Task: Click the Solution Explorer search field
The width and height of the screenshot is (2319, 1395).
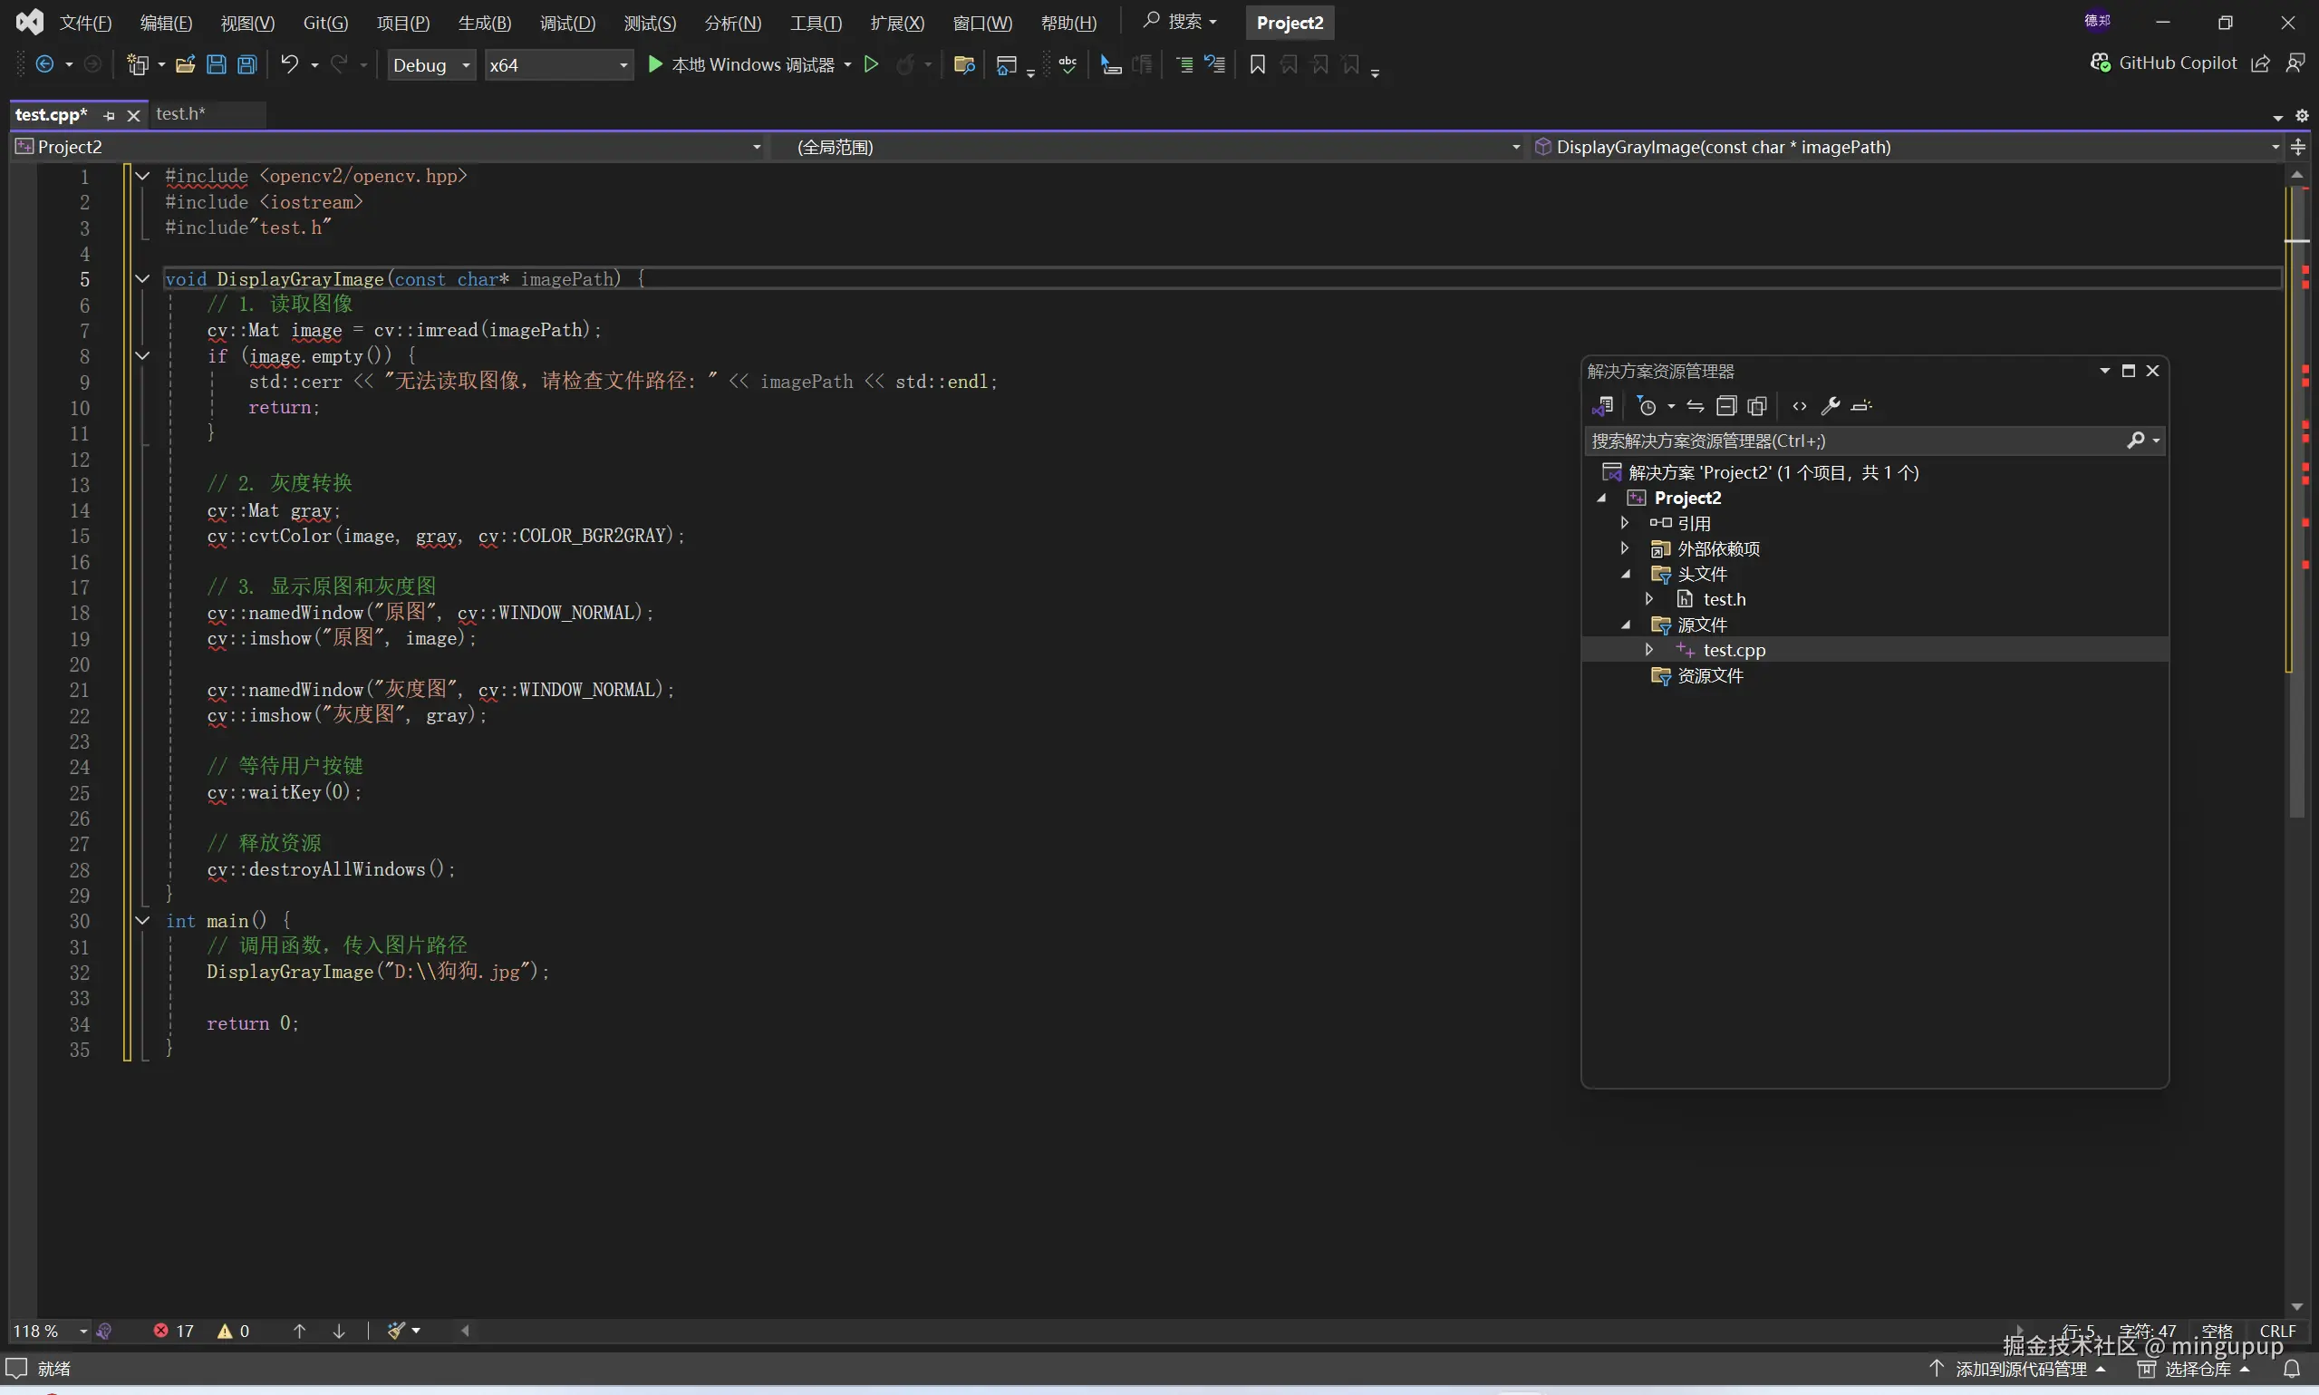Action: pos(1851,441)
